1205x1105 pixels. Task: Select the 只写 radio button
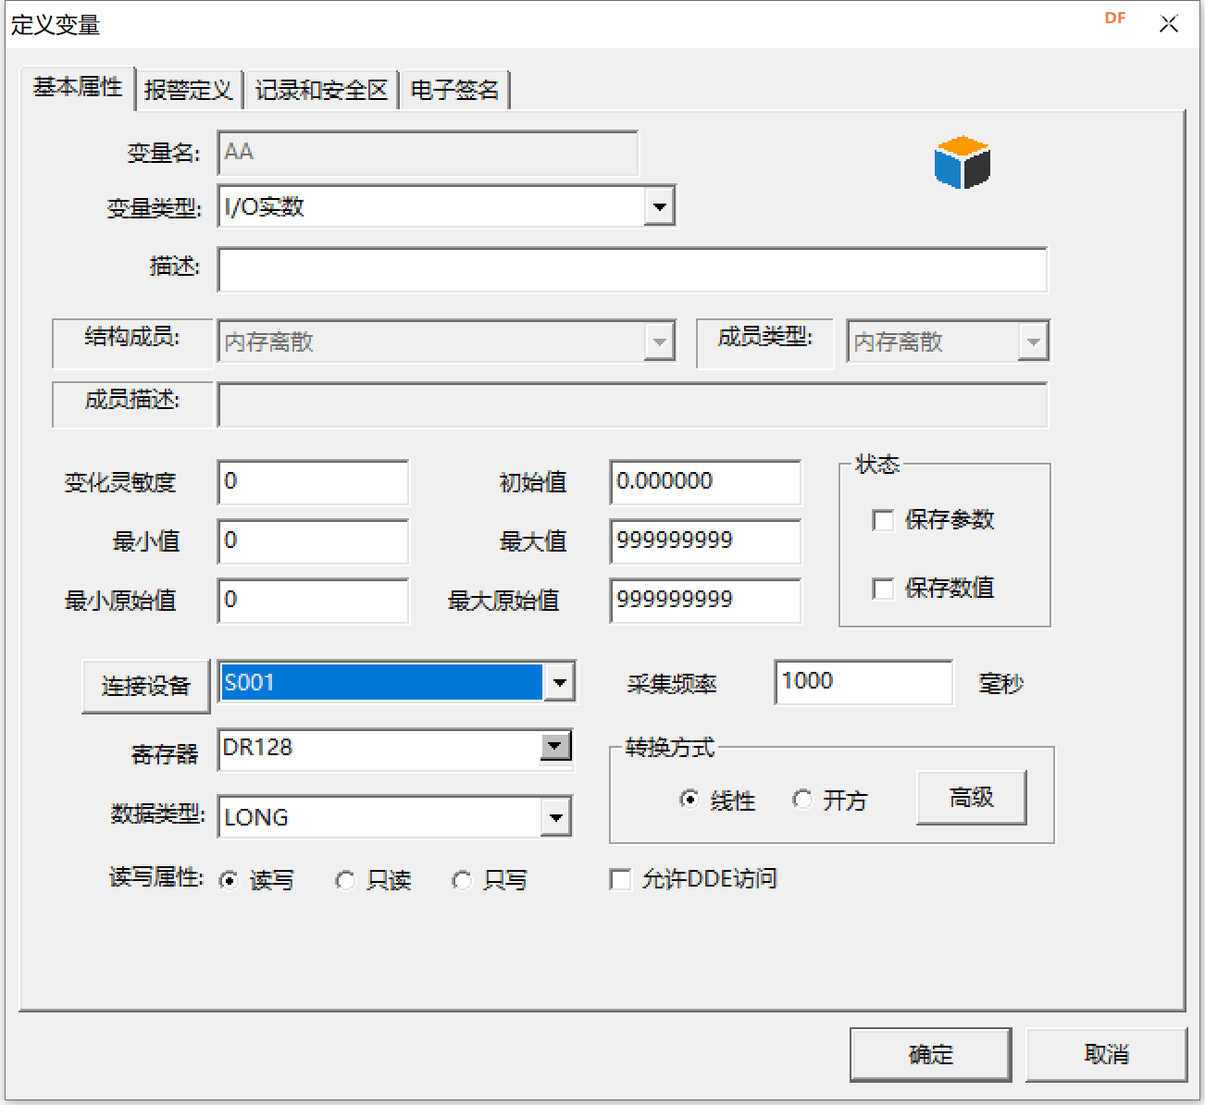point(461,880)
